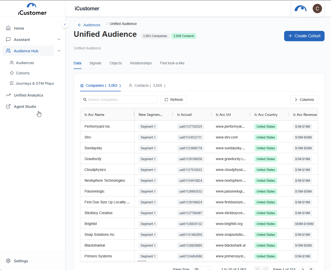
Task: Click the Create Cohort button
Action: point(304,36)
